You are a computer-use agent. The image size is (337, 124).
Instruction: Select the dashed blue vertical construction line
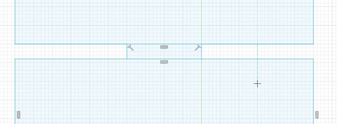(x=257, y=62)
